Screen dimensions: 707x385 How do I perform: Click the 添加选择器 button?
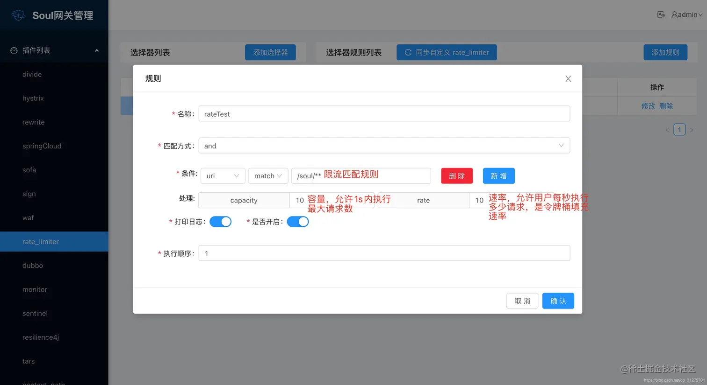[x=270, y=52]
